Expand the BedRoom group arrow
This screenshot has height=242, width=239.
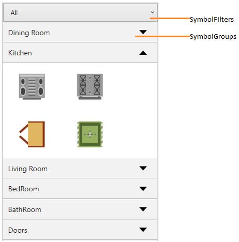143,189
